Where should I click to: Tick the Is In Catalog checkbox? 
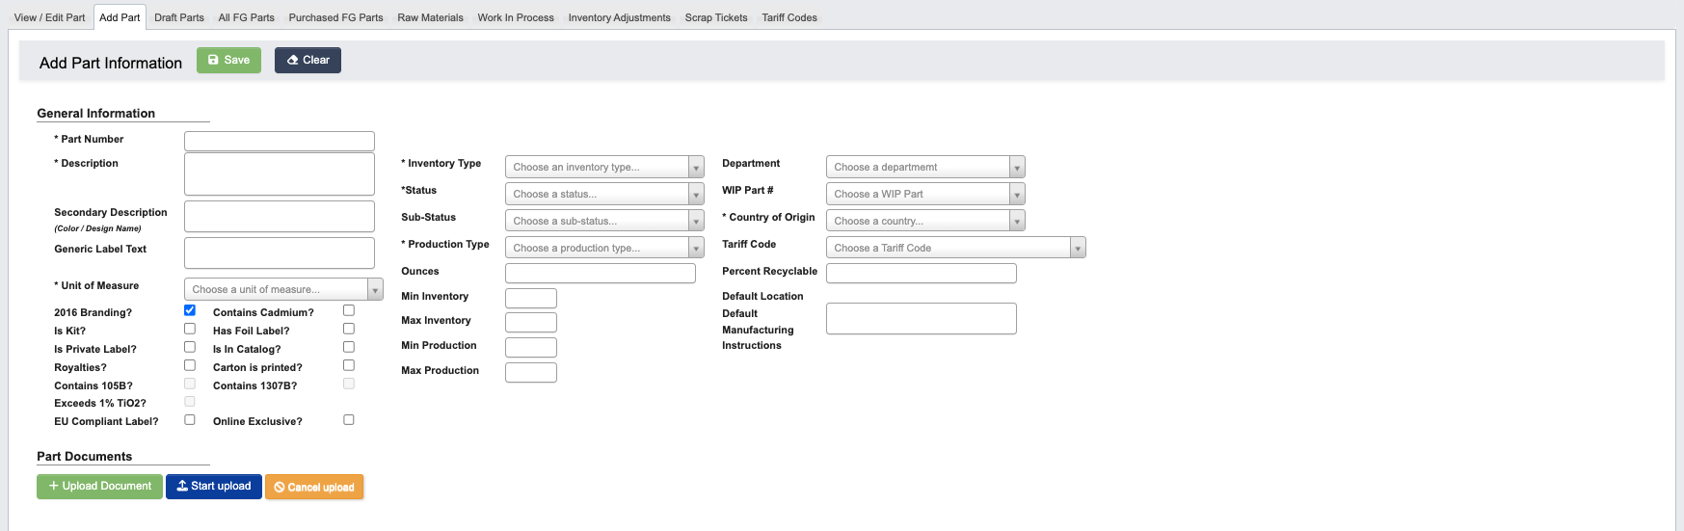pyautogui.click(x=349, y=347)
